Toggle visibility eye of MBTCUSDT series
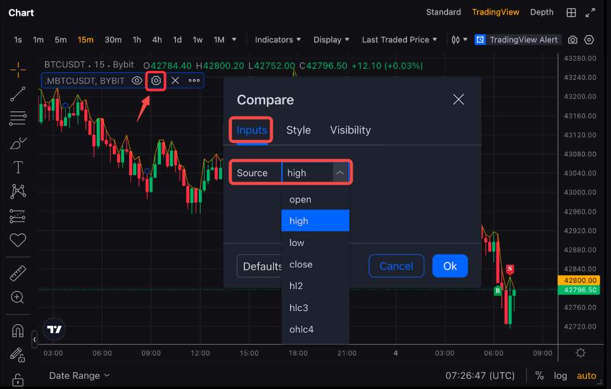This screenshot has height=389, width=611. click(137, 80)
